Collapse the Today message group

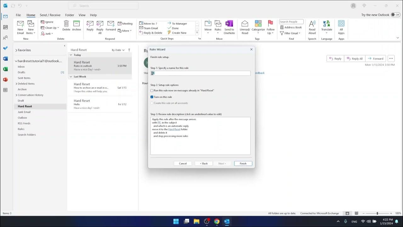pos(71,55)
